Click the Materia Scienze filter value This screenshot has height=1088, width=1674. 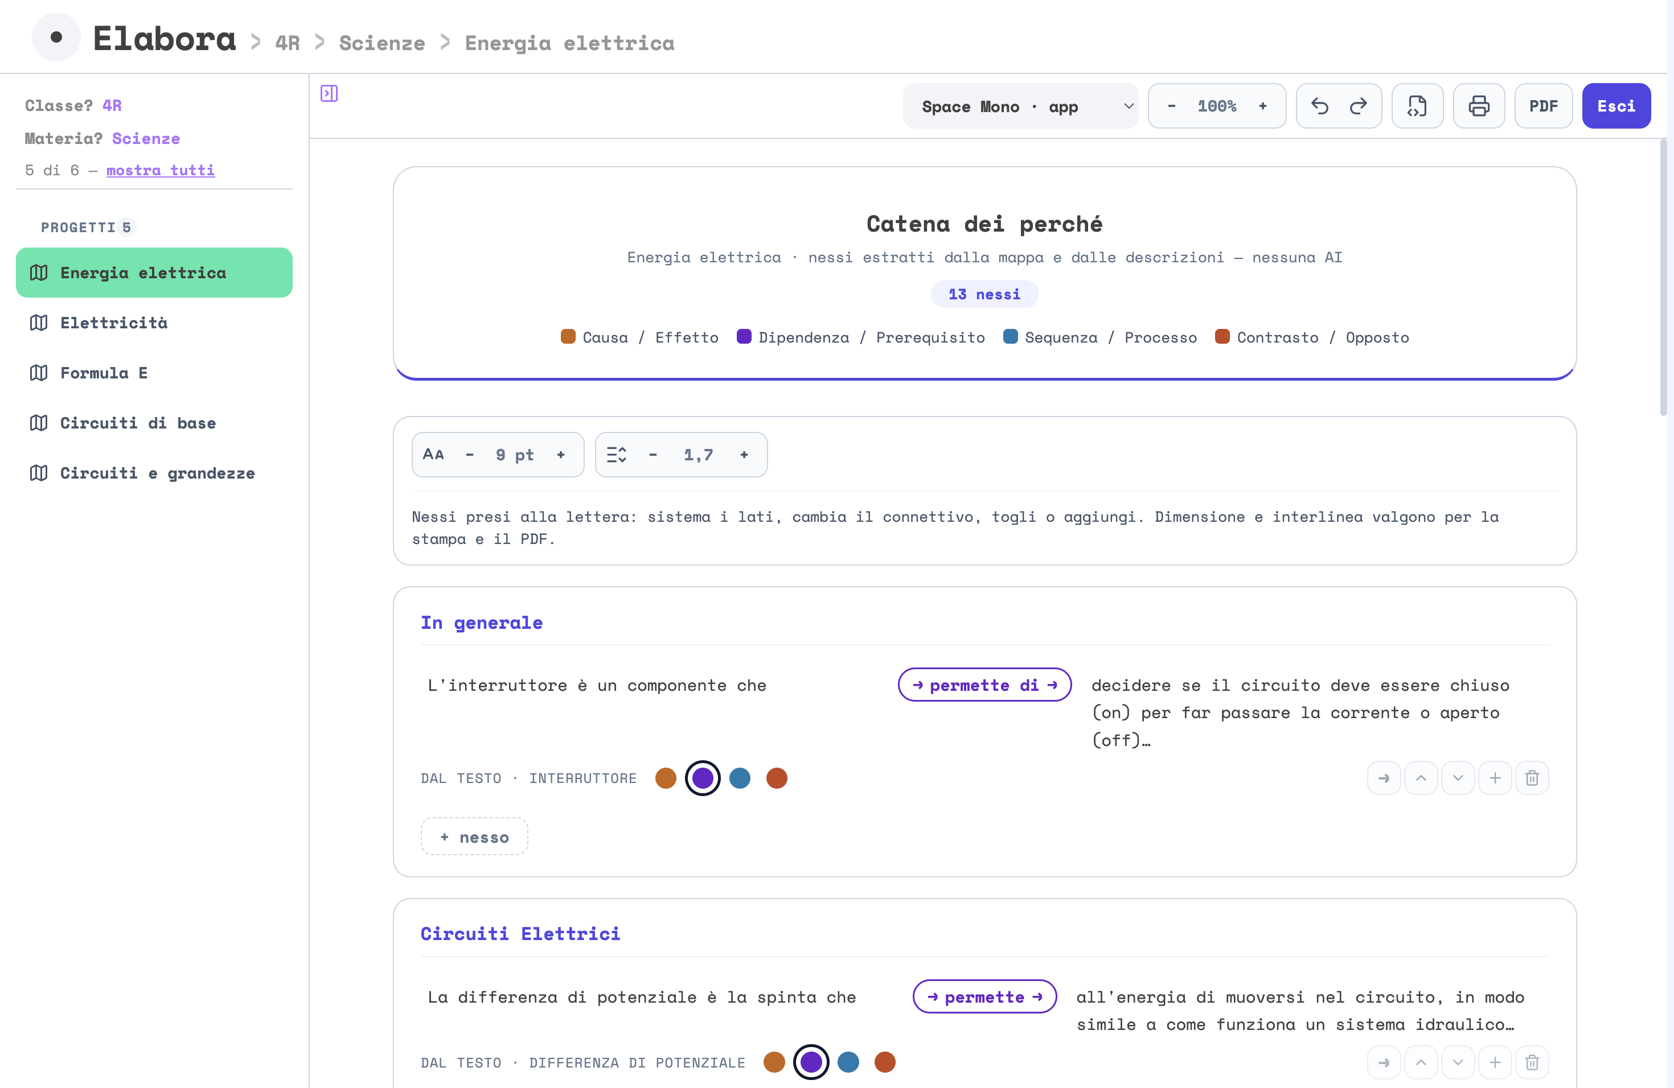pyautogui.click(x=146, y=138)
